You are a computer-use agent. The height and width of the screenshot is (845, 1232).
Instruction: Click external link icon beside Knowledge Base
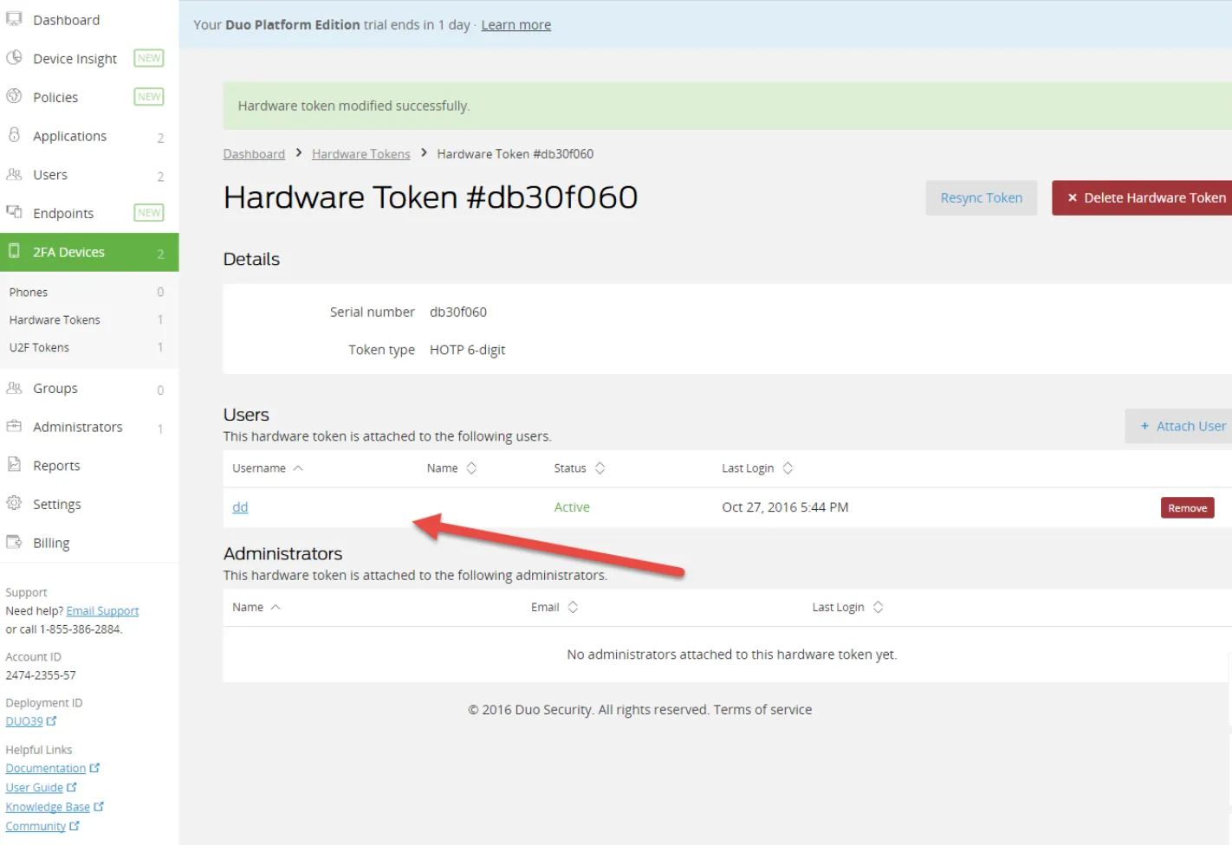click(99, 807)
